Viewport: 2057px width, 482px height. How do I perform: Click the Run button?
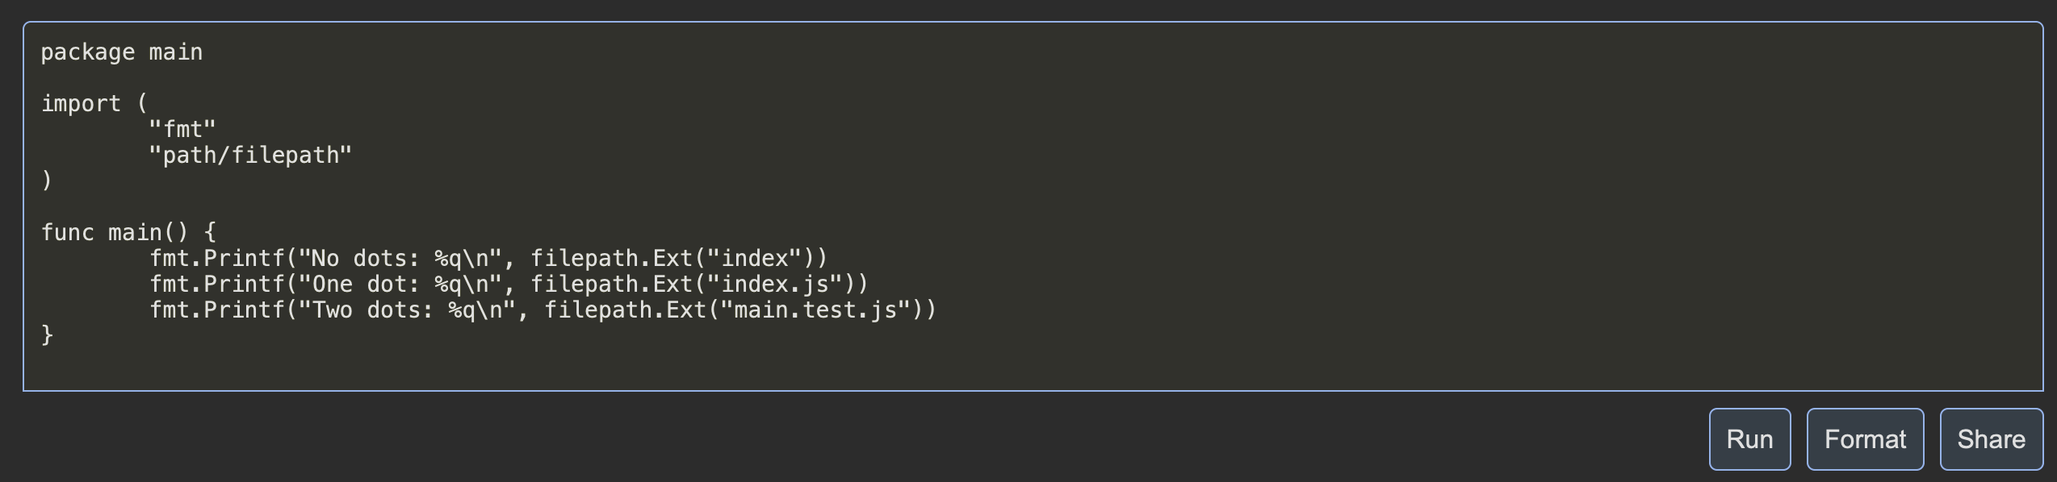[x=1749, y=439]
